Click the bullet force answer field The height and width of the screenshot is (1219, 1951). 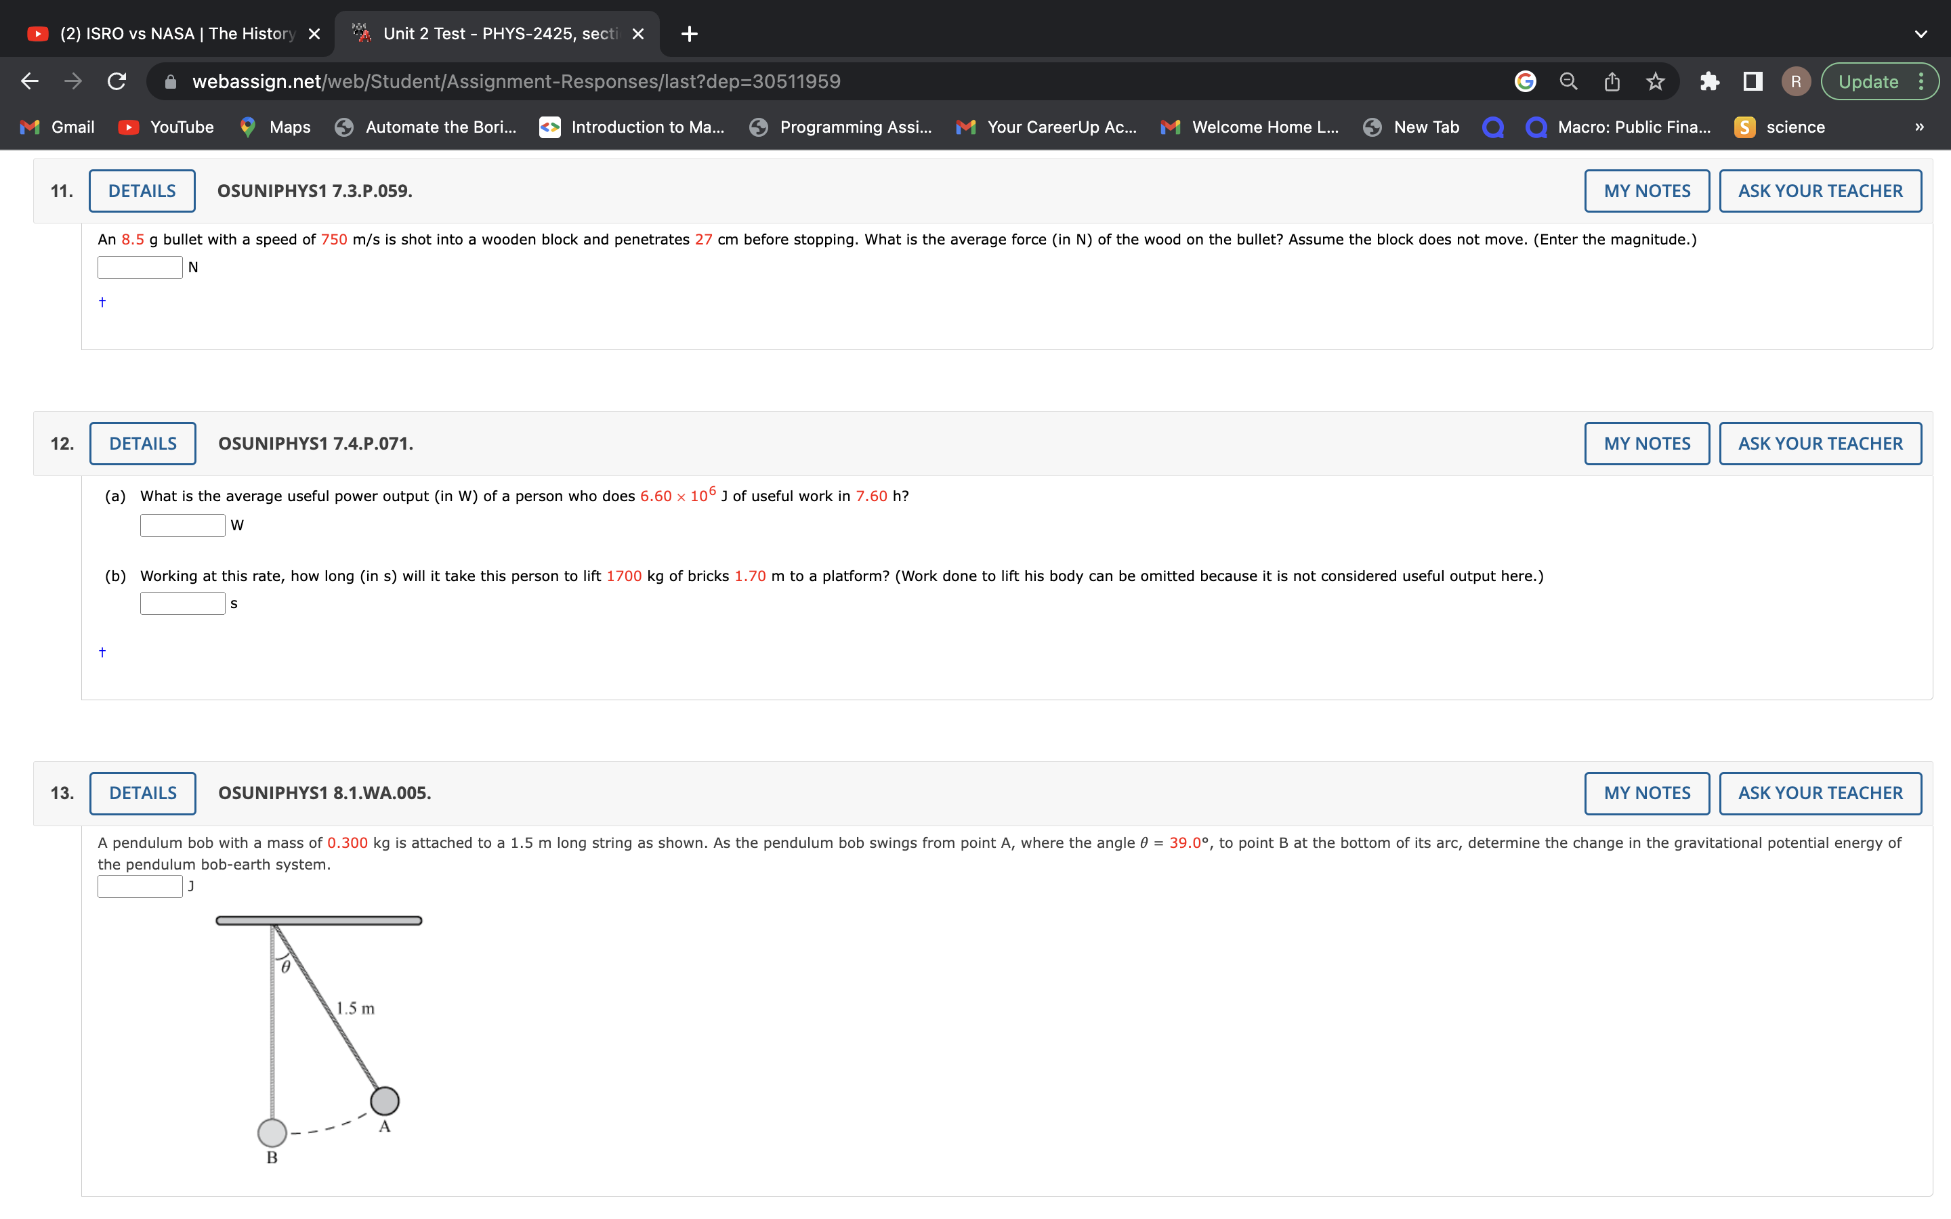click(140, 267)
